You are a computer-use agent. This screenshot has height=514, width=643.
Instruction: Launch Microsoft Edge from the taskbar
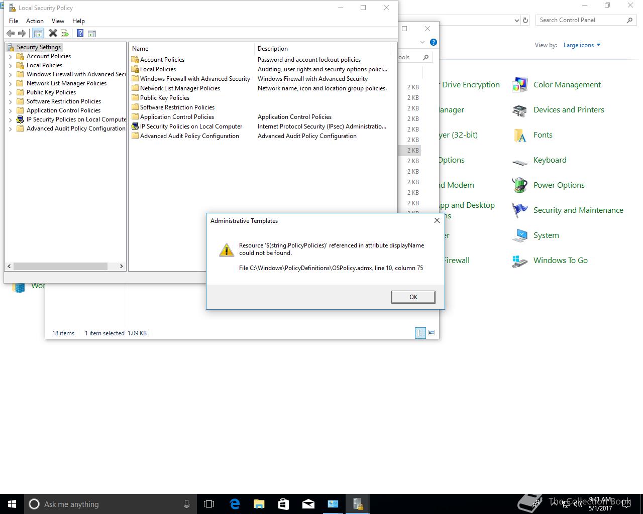235,504
